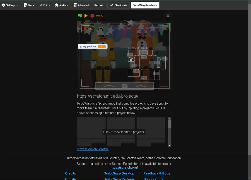251x180 pixels.
Task: Open the Feedback & Bugs link
Action: [x=157, y=173]
